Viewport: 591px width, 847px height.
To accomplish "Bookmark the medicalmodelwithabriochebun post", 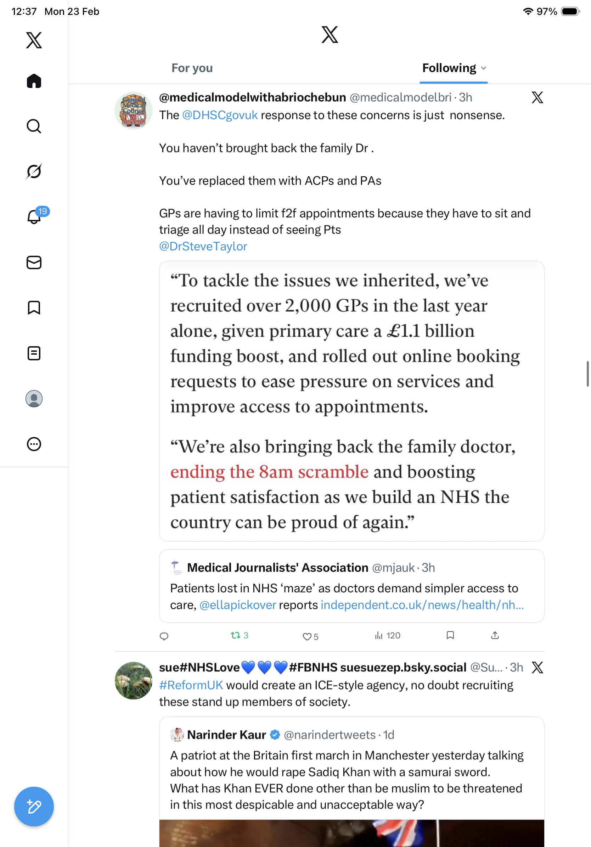I will point(450,635).
